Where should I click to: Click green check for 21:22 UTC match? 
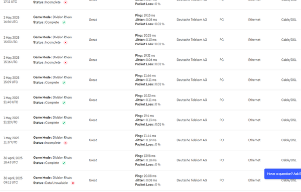pos(64,123)
